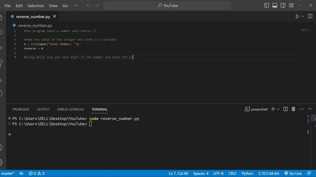
Task: Start Go Live server
Action: [x=293, y=174]
